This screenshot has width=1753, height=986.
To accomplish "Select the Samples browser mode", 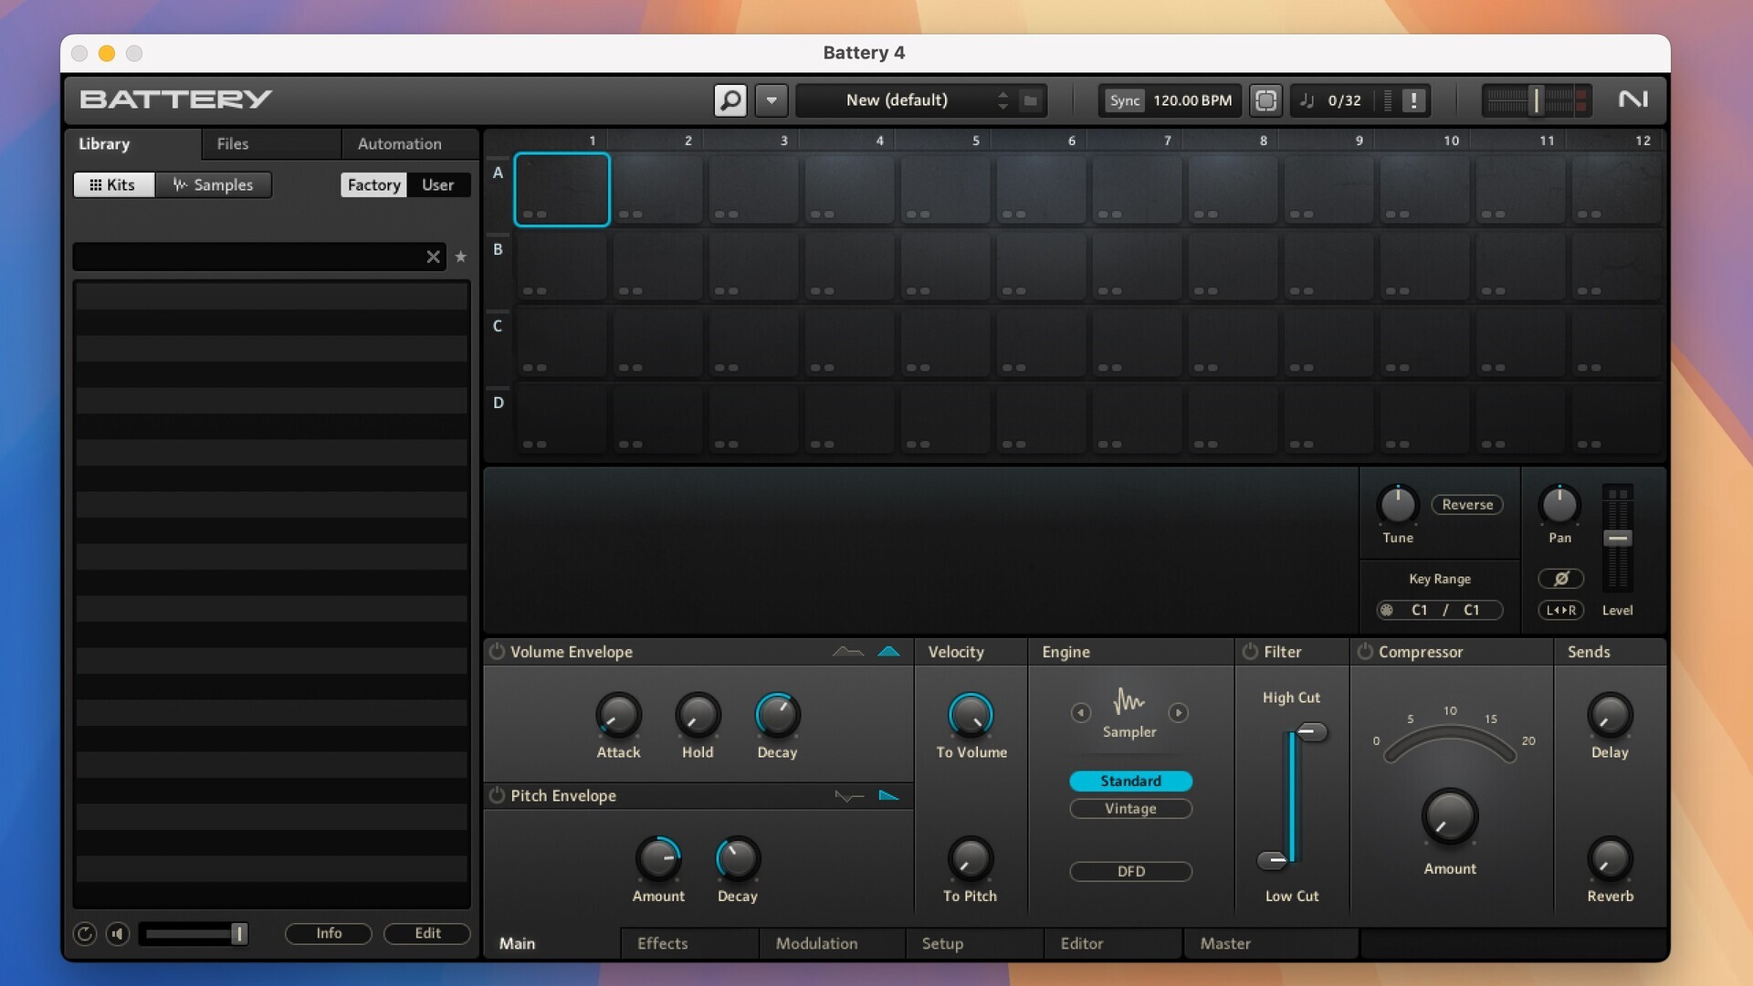I will pos(213,184).
